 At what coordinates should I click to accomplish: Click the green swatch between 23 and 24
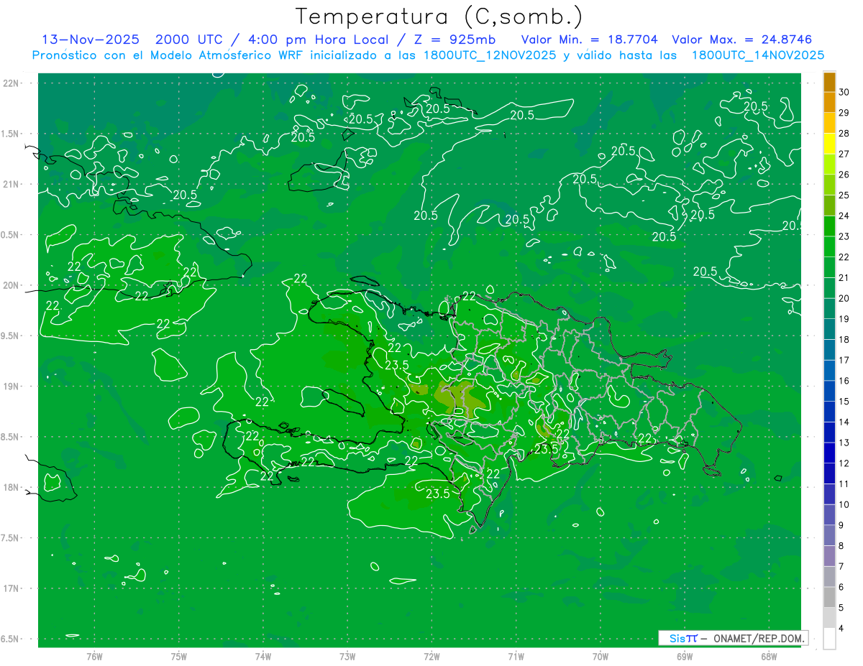coord(829,226)
